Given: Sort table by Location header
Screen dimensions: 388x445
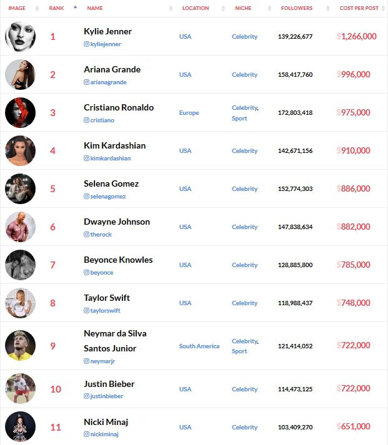Looking at the screenshot, I should (196, 8).
